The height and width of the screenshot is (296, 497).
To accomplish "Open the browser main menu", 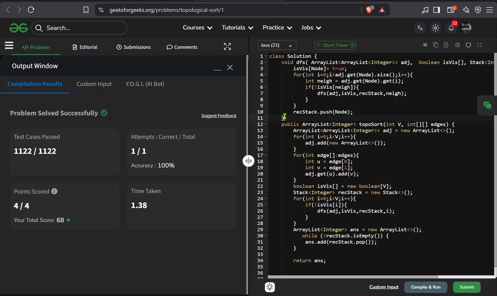I will click(x=489, y=9).
